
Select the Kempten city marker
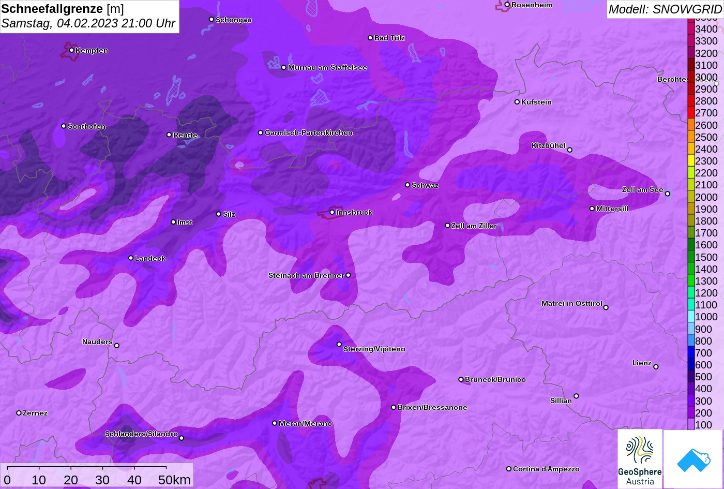[x=71, y=50]
